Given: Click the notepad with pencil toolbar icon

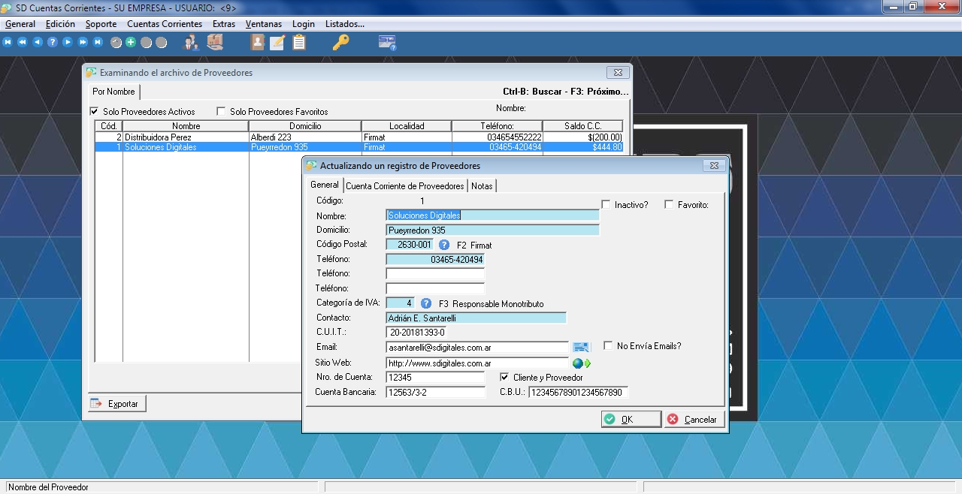Looking at the screenshot, I should [x=277, y=42].
